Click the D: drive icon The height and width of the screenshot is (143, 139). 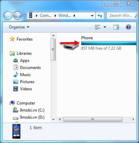(16, 118)
